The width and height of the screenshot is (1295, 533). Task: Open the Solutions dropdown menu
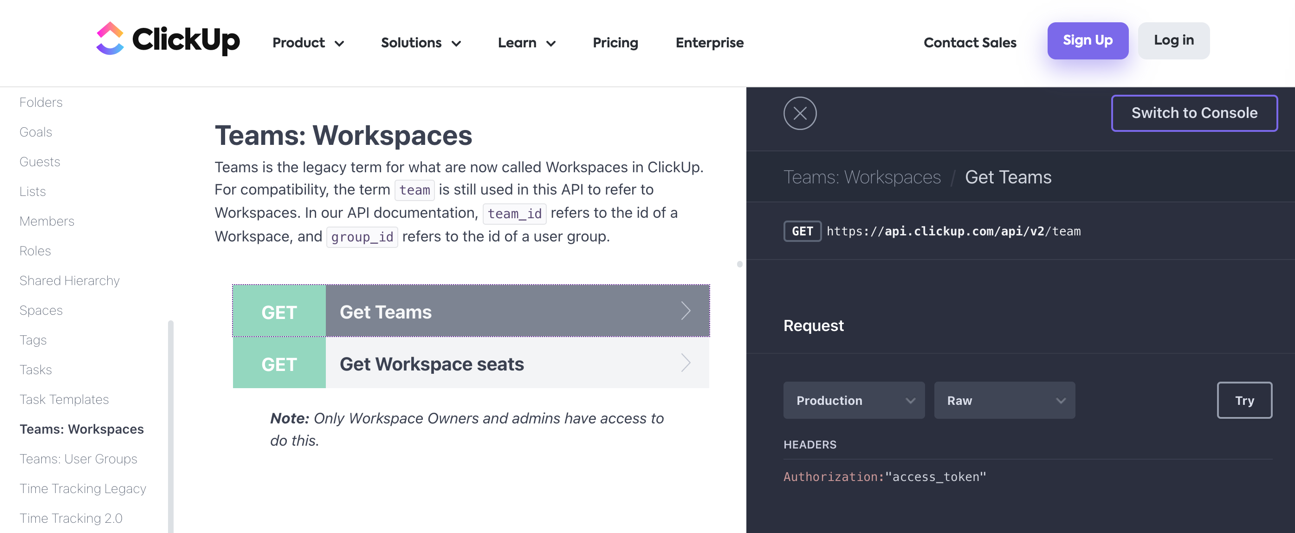421,43
